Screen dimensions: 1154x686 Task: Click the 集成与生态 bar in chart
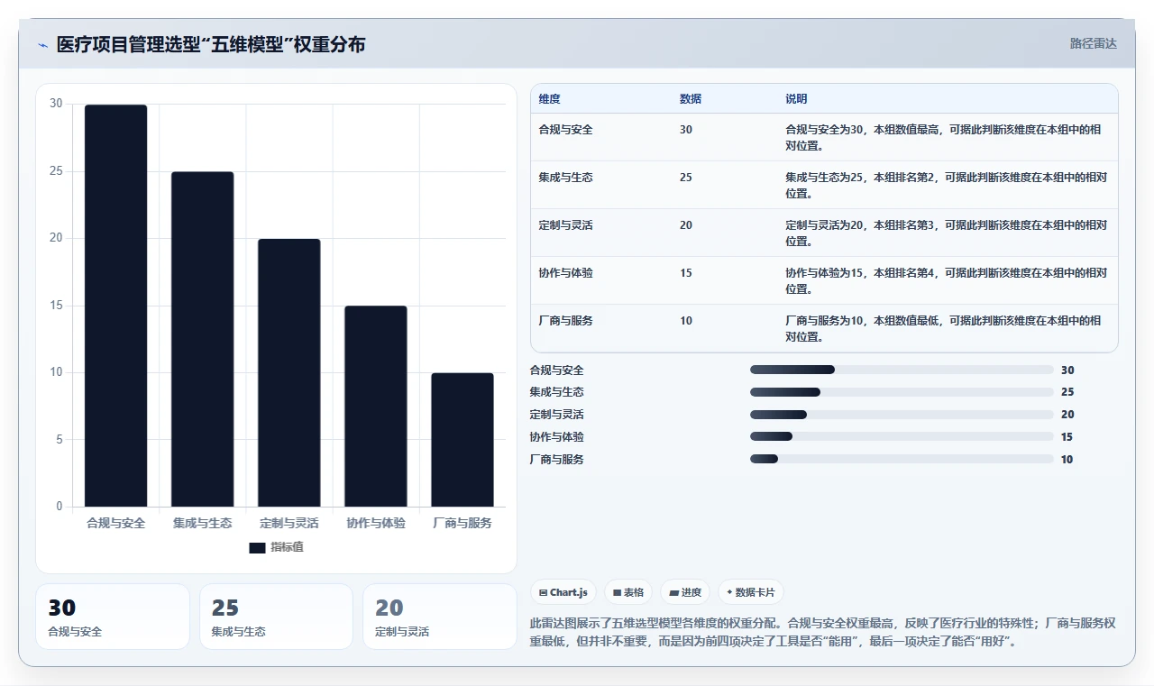[203, 339]
